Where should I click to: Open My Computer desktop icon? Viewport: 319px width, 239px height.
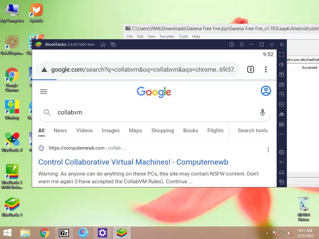[x=12, y=13]
